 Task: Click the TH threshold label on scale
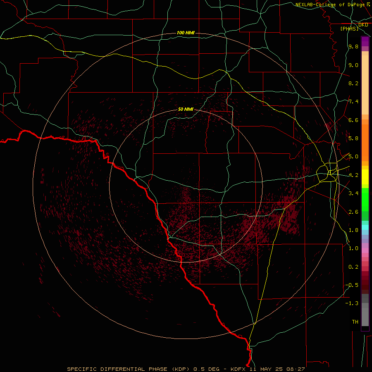pyautogui.click(x=355, y=322)
